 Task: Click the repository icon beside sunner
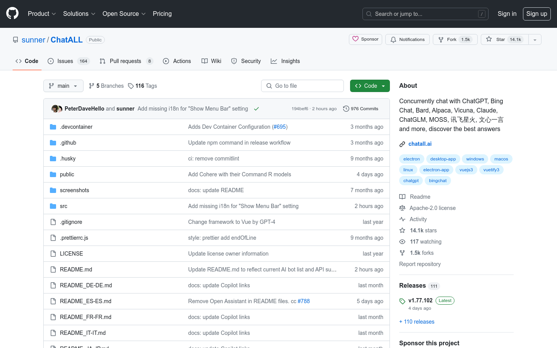click(x=15, y=40)
